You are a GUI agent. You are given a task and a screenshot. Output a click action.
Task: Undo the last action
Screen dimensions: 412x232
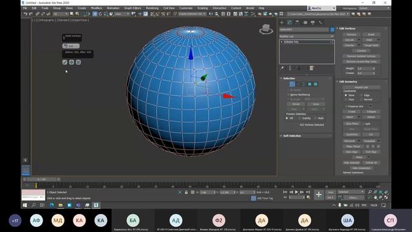pyautogui.click(x=25, y=14)
